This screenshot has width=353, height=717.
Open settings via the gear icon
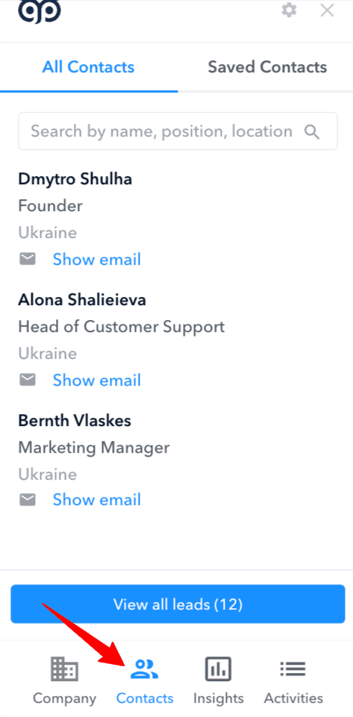pyautogui.click(x=289, y=10)
